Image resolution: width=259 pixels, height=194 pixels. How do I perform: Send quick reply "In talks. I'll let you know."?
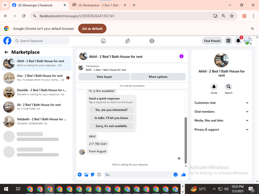point(111,118)
